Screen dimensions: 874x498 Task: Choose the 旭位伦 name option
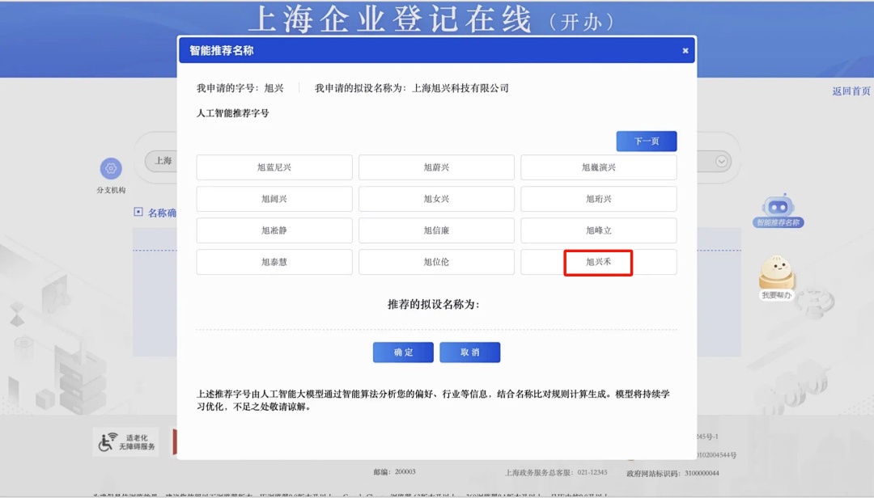point(436,262)
